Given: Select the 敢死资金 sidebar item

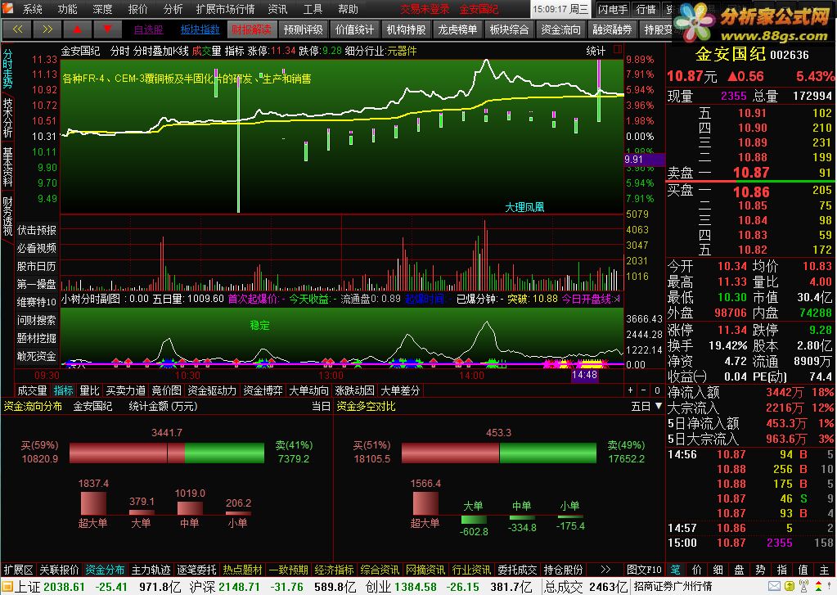Looking at the screenshot, I should (x=36, y=356).
